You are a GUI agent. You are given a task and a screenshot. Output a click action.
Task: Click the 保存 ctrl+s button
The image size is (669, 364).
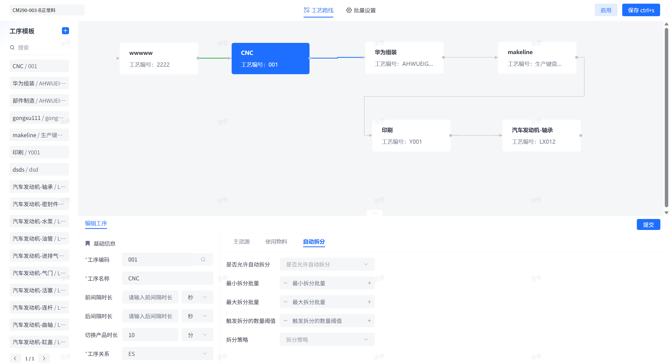coord(641,10)
